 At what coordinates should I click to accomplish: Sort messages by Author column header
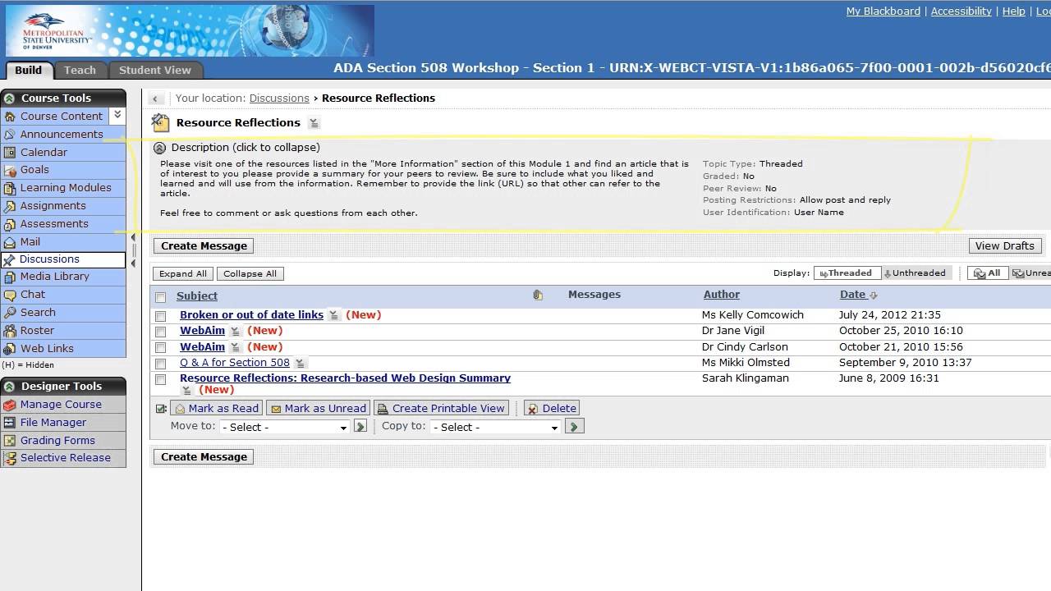point(722,294)
